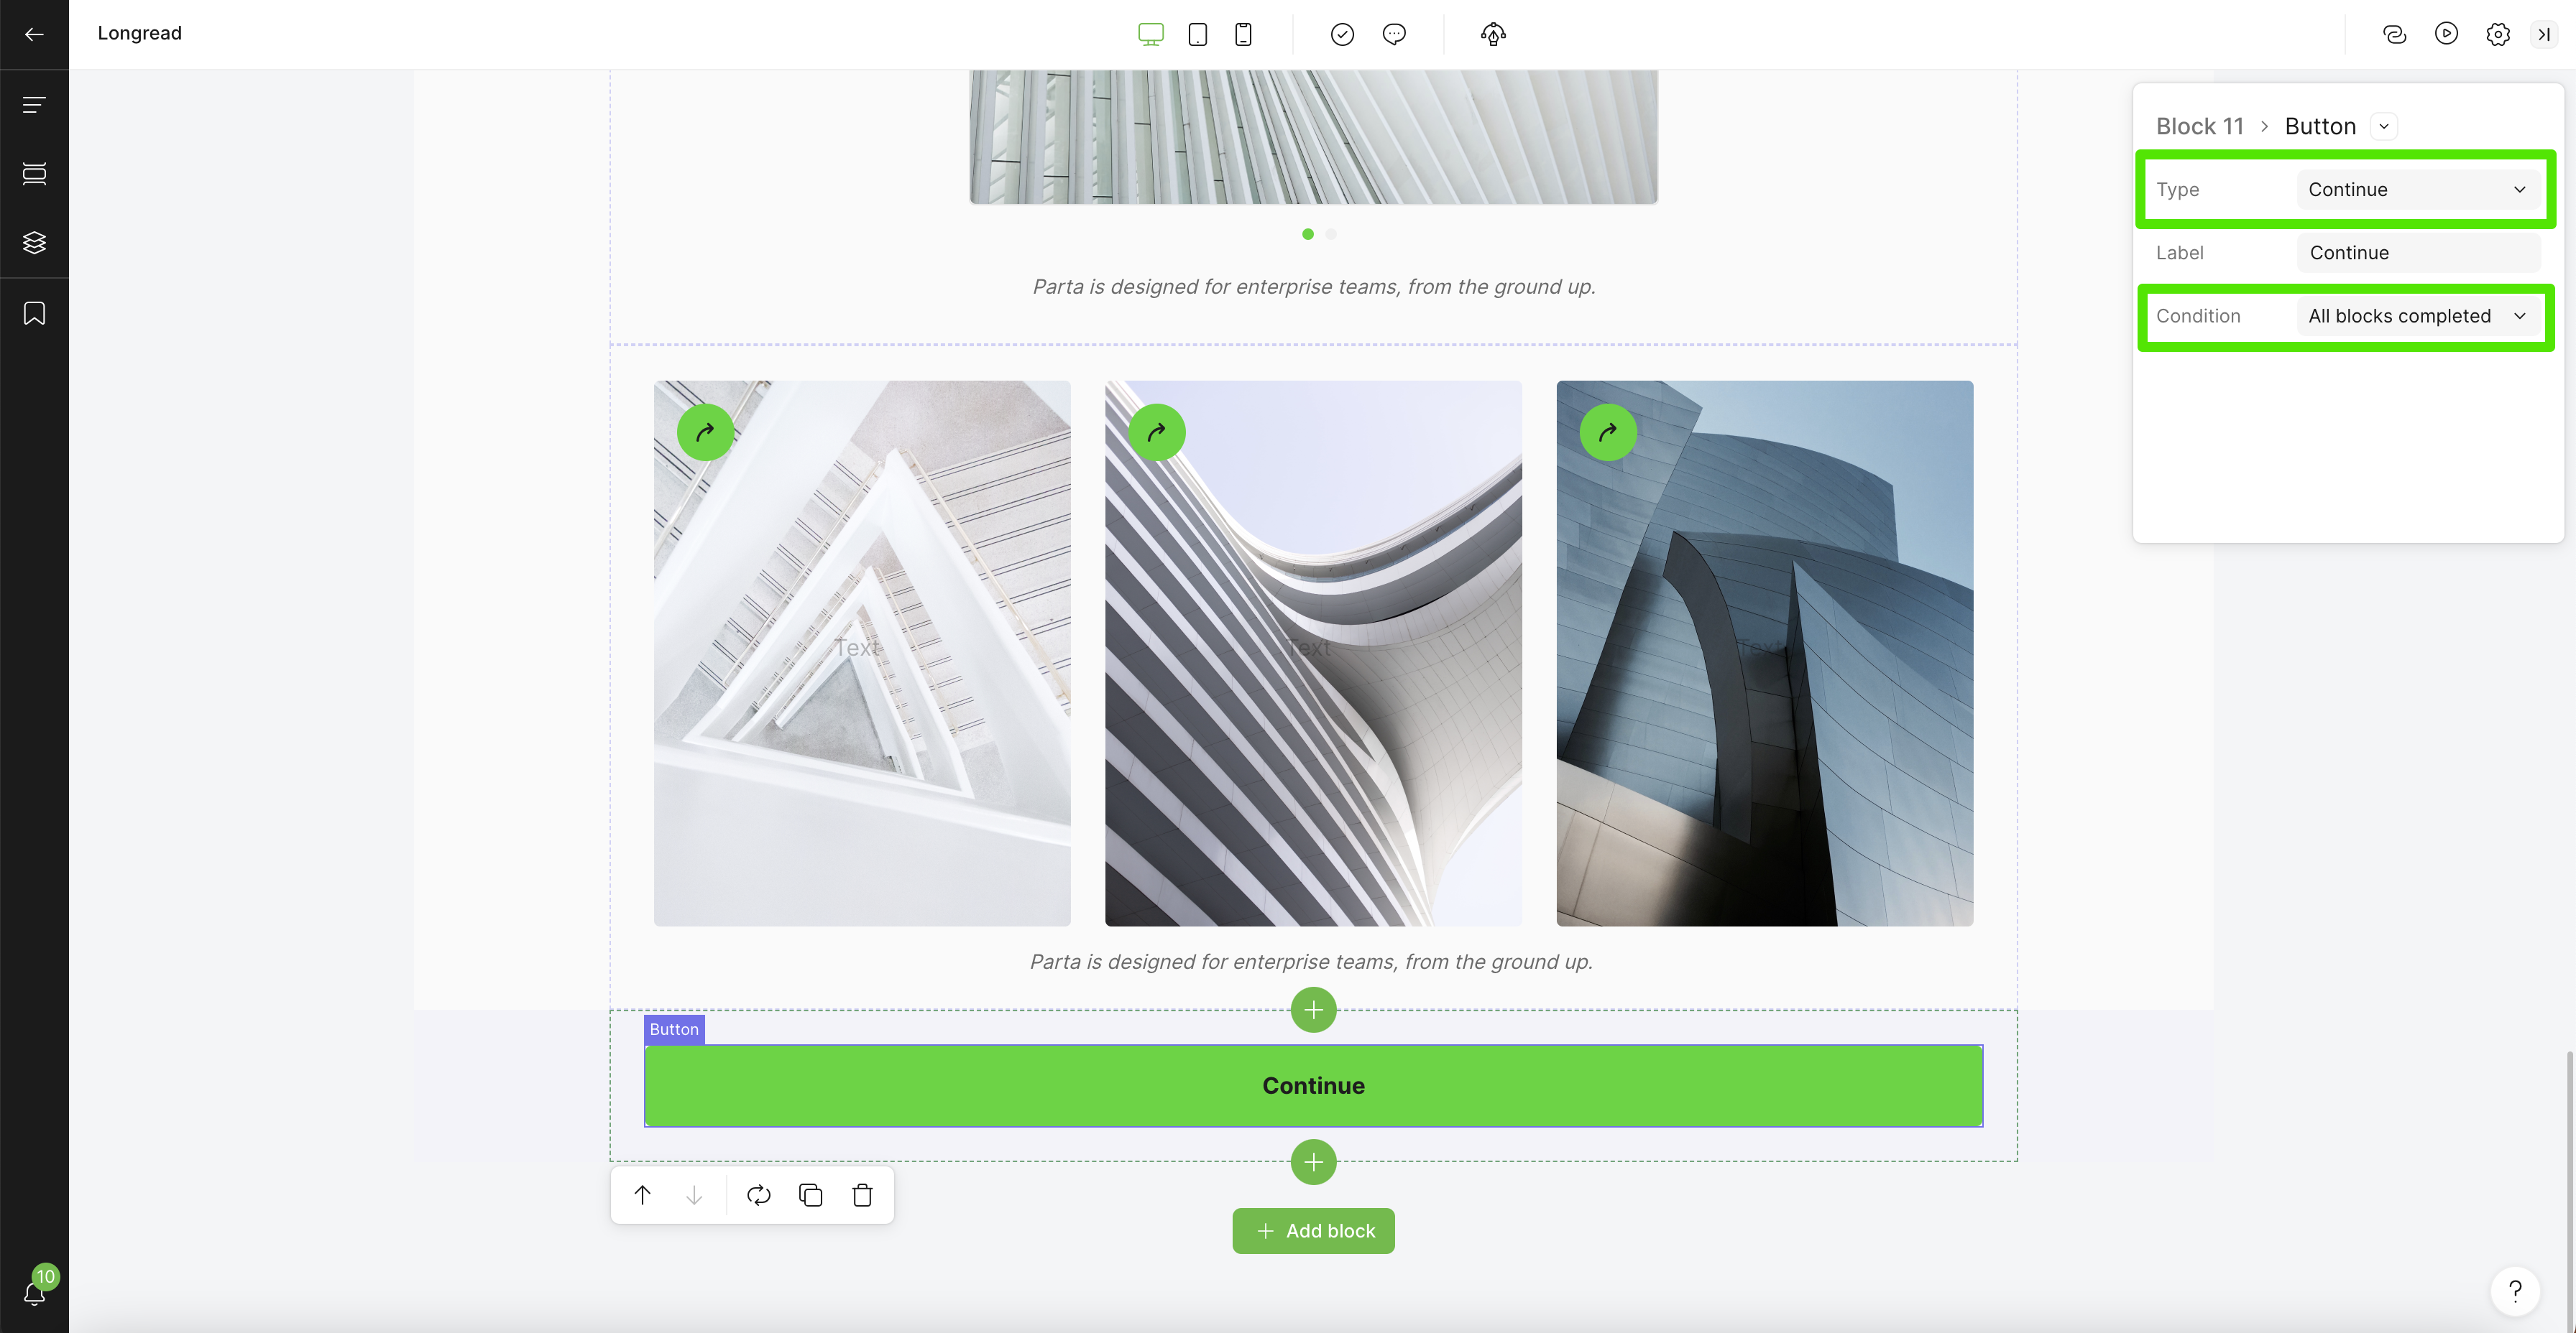Click the Add block button
The width and height of the screenshot is (2576, 1333).
tap(1313, 1231)
